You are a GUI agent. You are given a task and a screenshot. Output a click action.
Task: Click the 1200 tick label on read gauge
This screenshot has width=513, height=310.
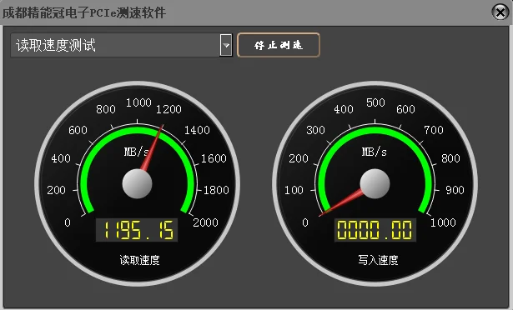click(x=168, y=109)
